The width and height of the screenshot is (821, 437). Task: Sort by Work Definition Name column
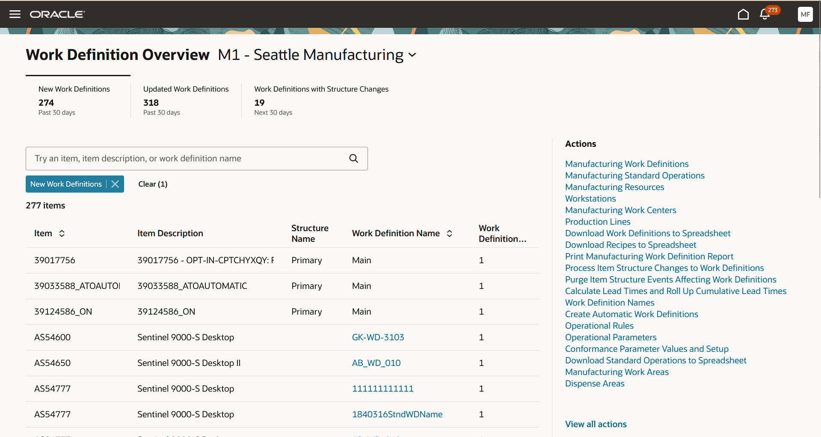(x=450, y=233)
